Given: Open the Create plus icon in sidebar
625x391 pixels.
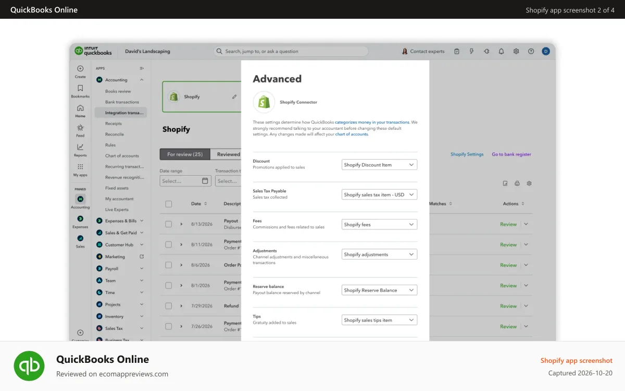Looking at the screenshot, I should tap(80, 68).
